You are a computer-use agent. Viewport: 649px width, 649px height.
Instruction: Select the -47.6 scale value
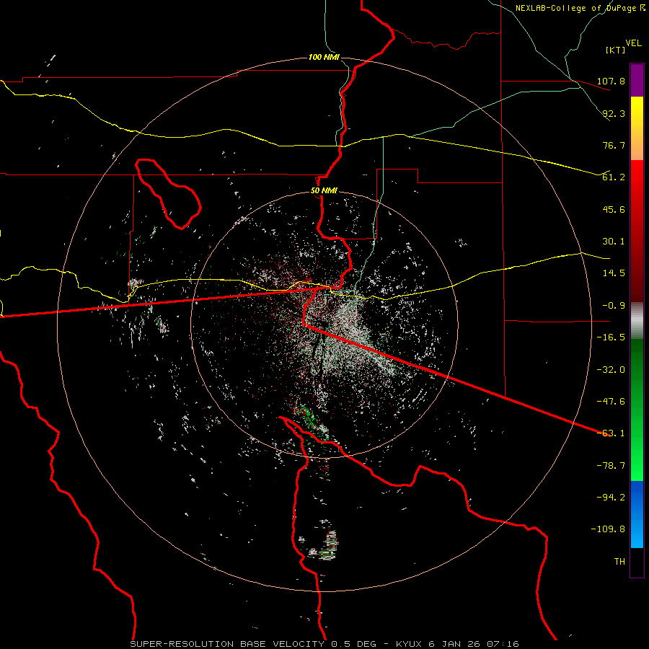611,402
